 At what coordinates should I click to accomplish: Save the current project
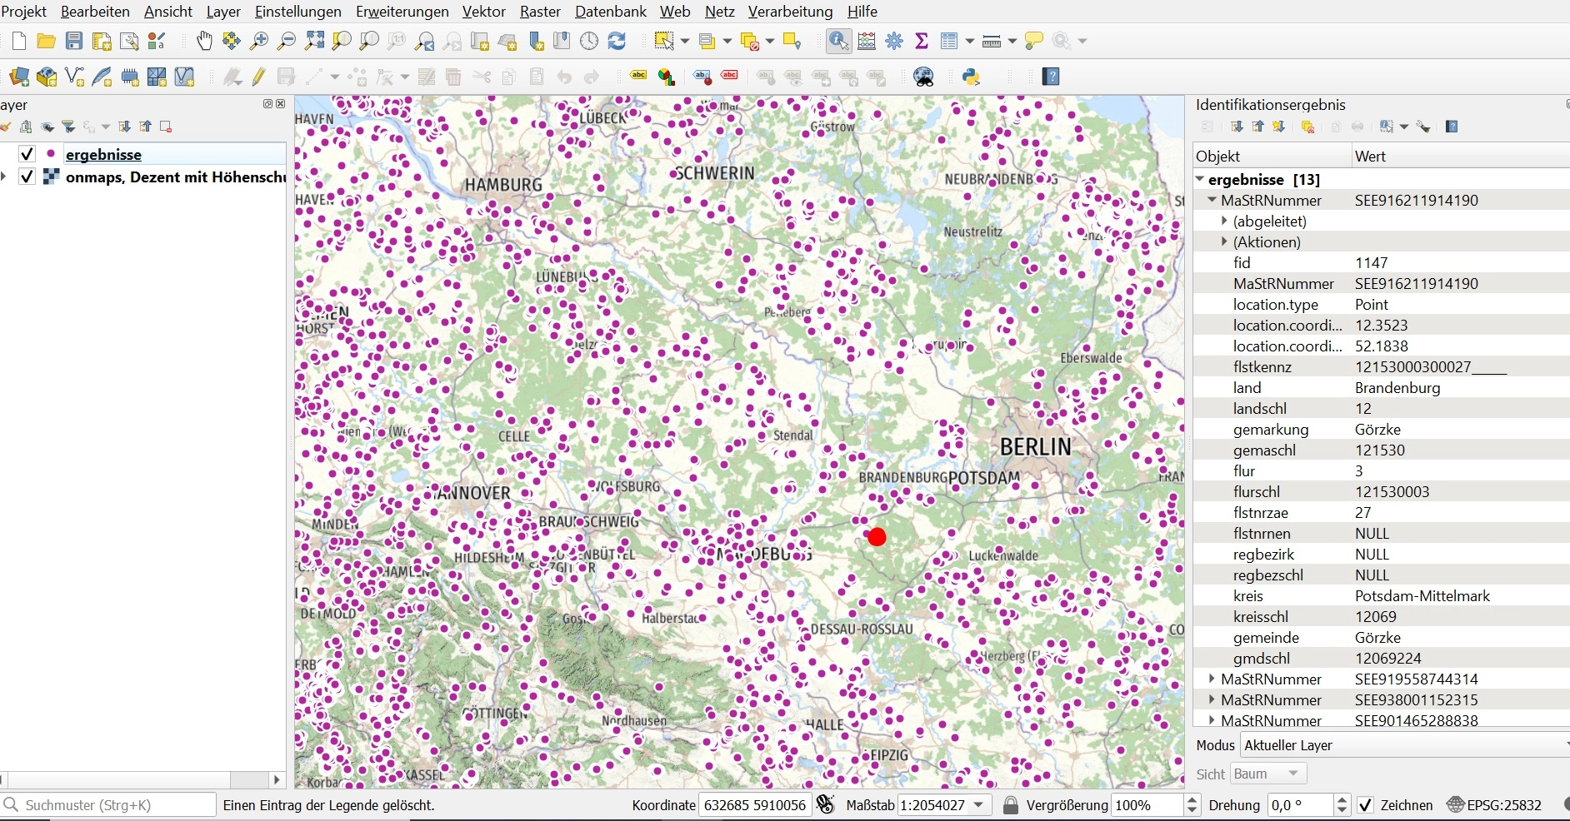pyautogui.click(x=73, y=41)
